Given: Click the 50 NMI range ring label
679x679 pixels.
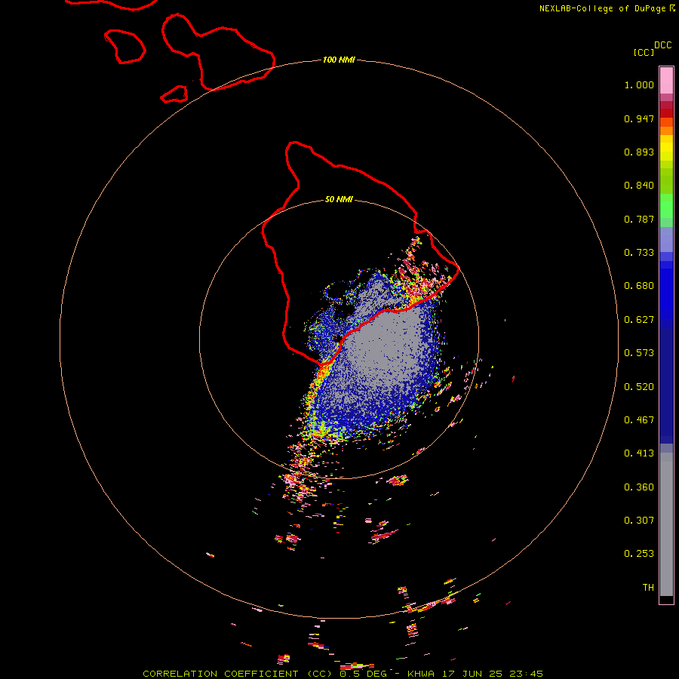Looking at the screenshot, I should (339, 199).
